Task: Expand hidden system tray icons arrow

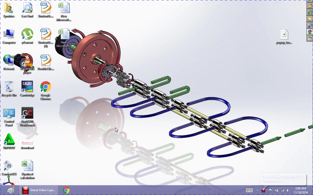Action: [257, 190]
